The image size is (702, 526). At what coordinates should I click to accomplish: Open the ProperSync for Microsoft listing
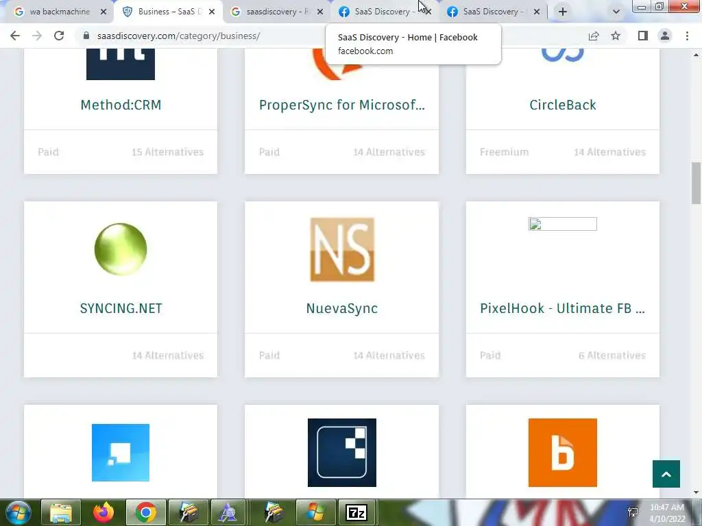point(341,105)
